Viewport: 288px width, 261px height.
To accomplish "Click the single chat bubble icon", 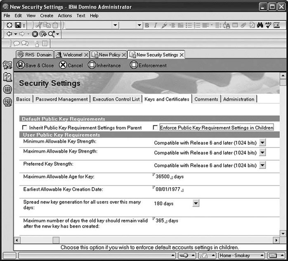I will pos(17,44).
